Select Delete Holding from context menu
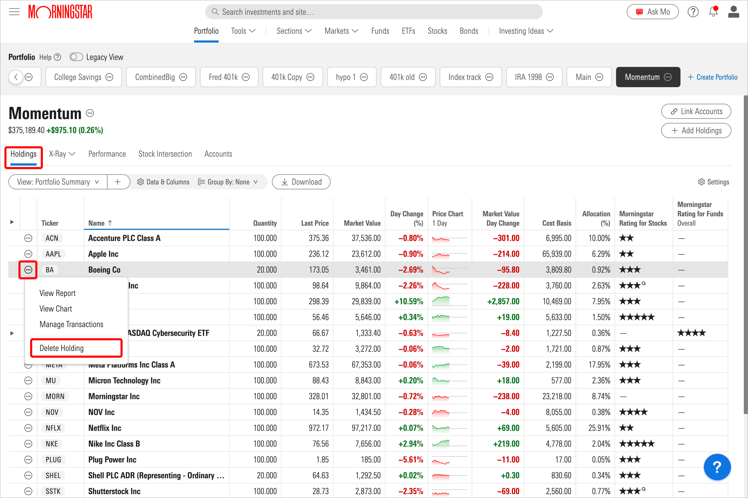The height and width of the screenshot is (498, 748). 76,348
